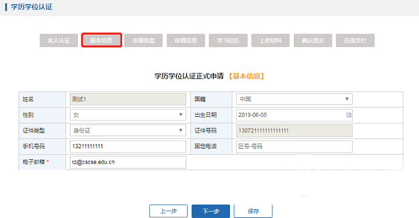Click the 学历学位认证 page title
Viewport: 419px width, 218px height.
31,7
